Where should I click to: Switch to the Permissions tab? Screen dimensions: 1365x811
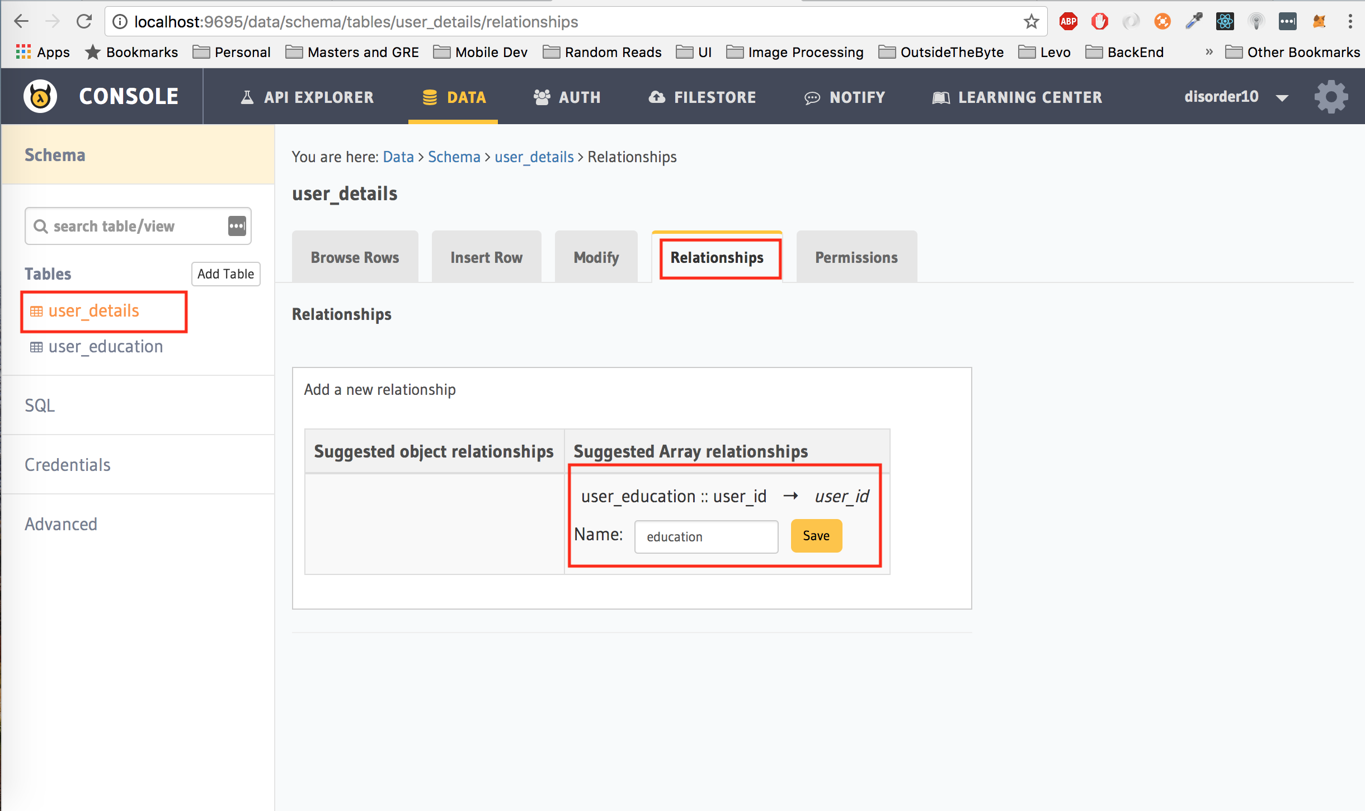pos(856,257)
